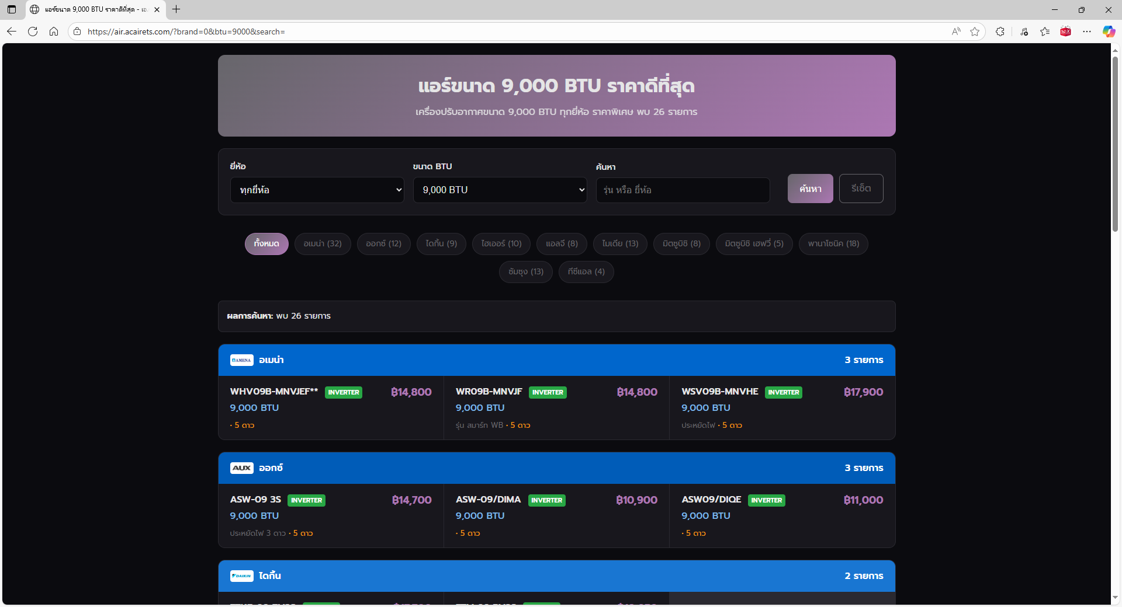Image resolution: width=1122 pixels, height=607 pixels.
Task: Filter by แอลจี (8) brand
Action: pos(562,244)
